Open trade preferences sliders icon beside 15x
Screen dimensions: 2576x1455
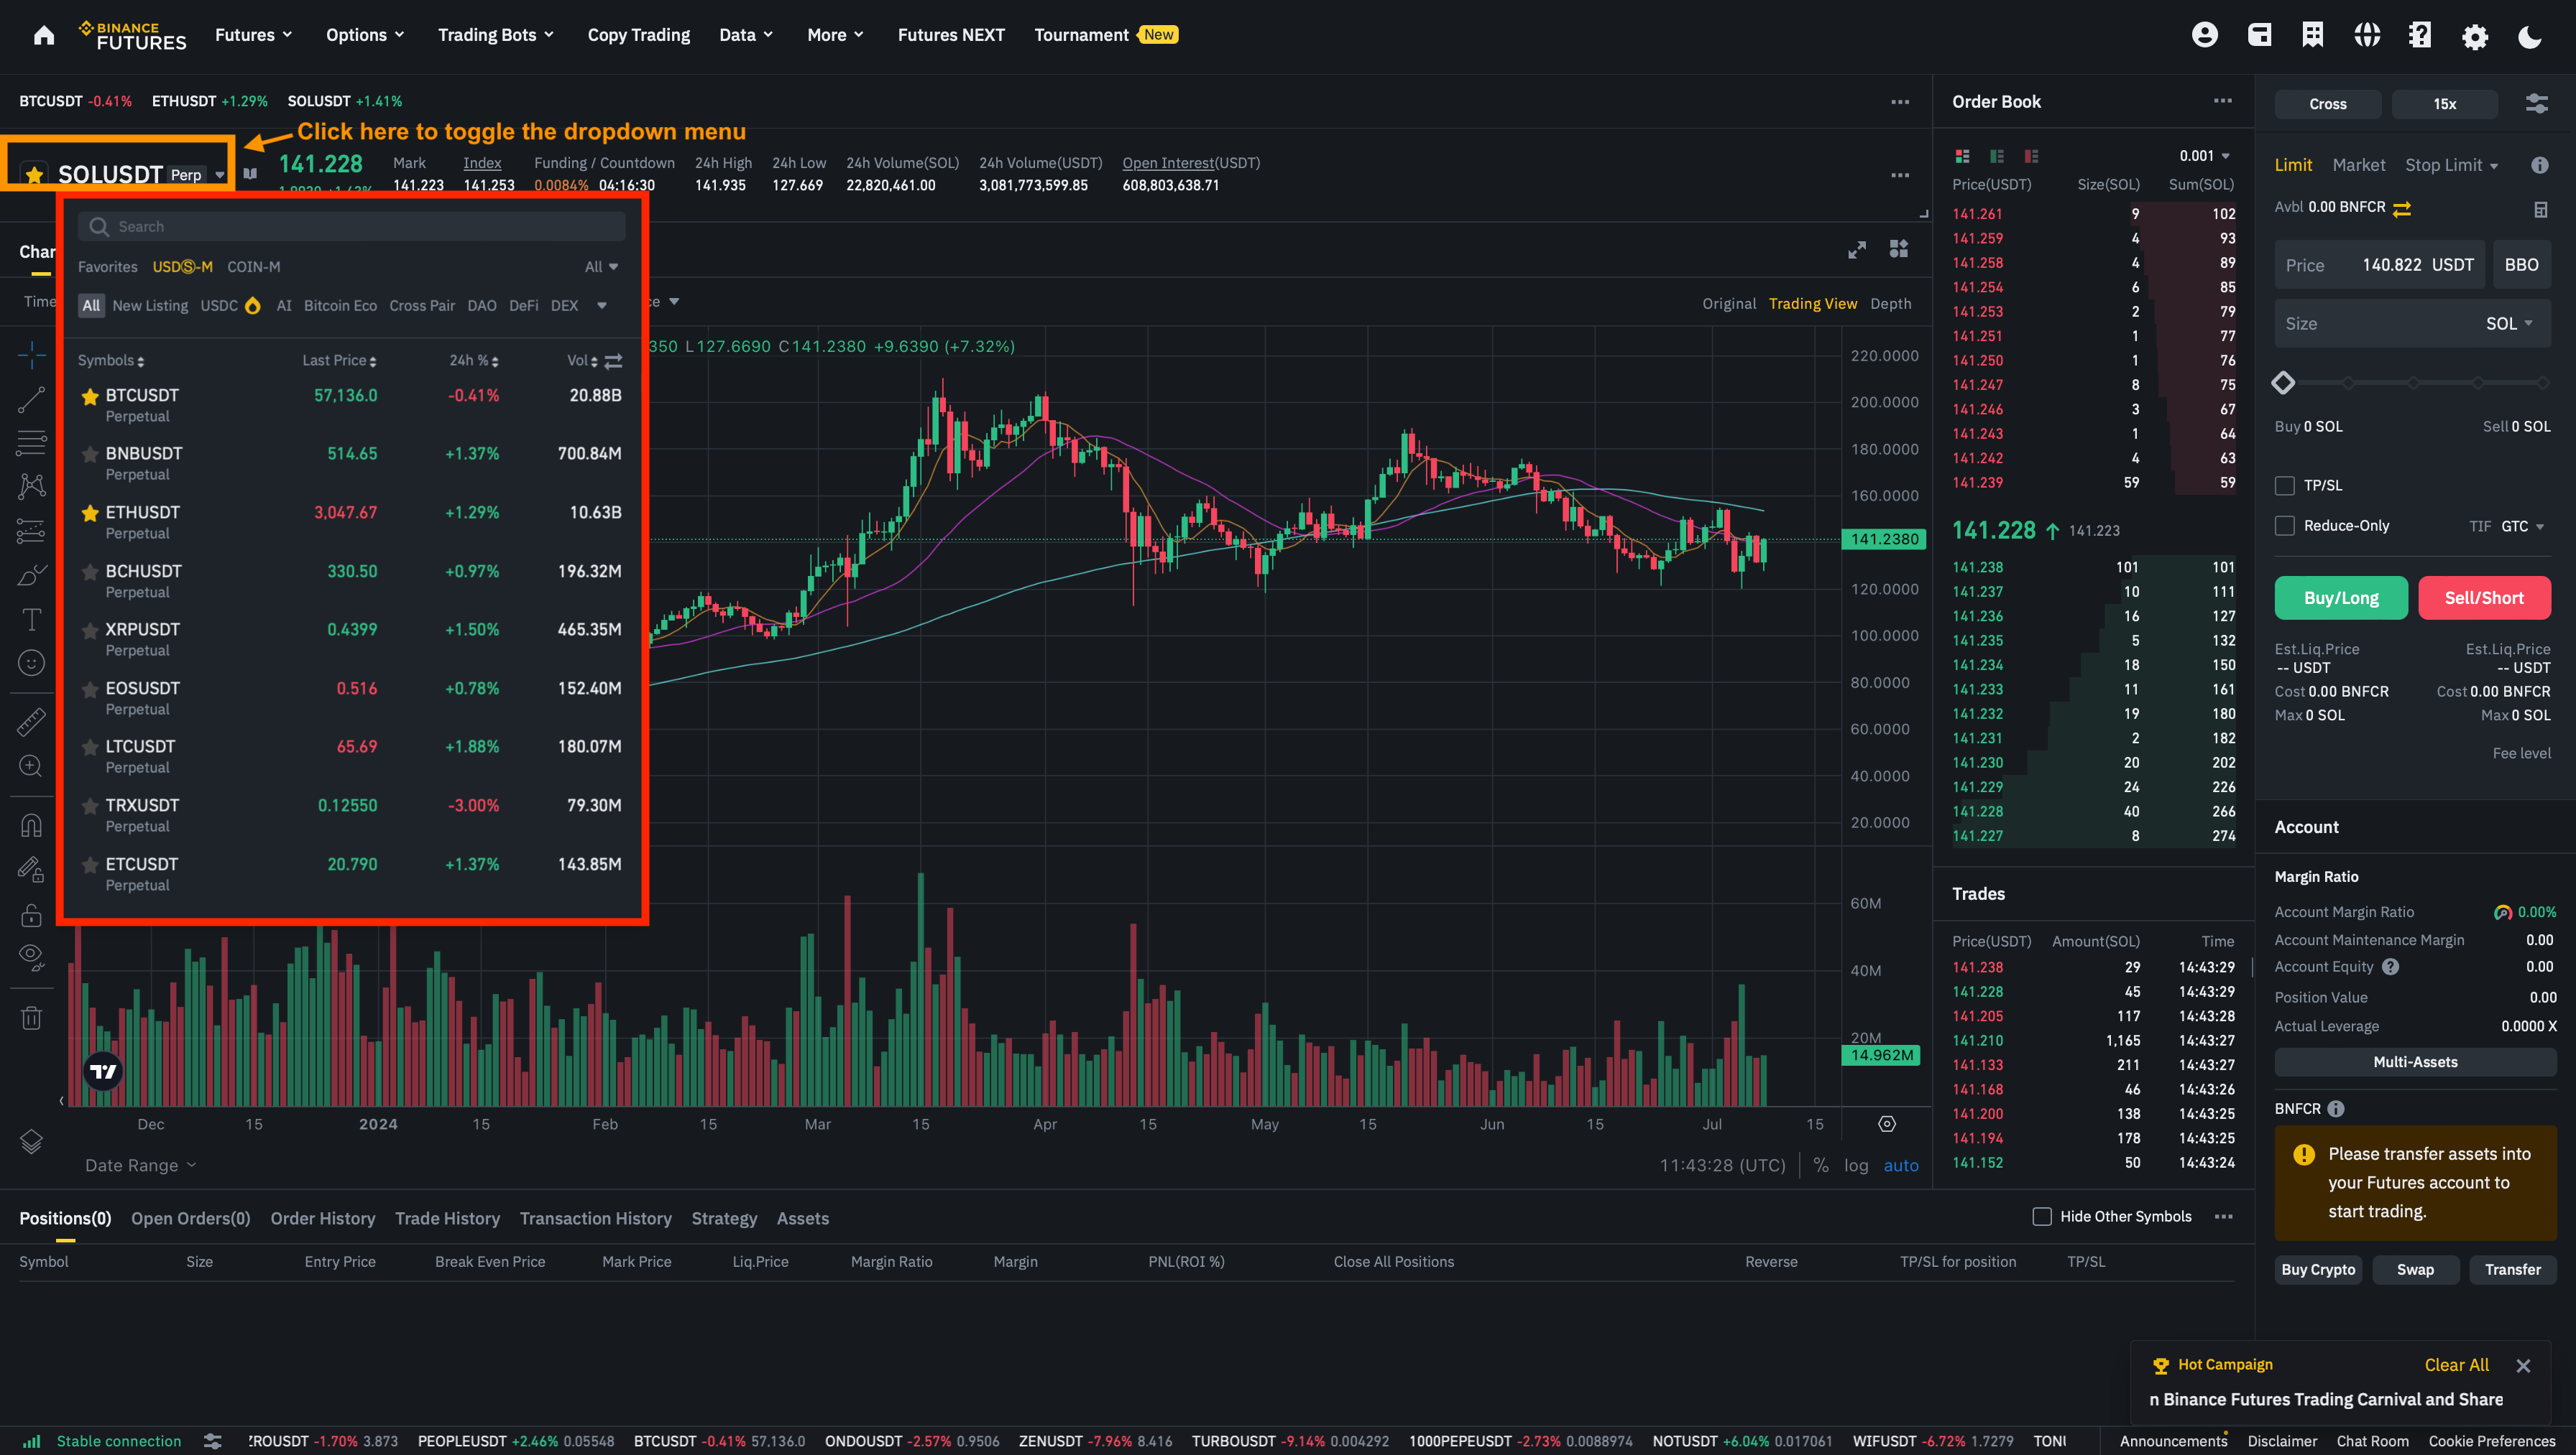coord(2537,104)
